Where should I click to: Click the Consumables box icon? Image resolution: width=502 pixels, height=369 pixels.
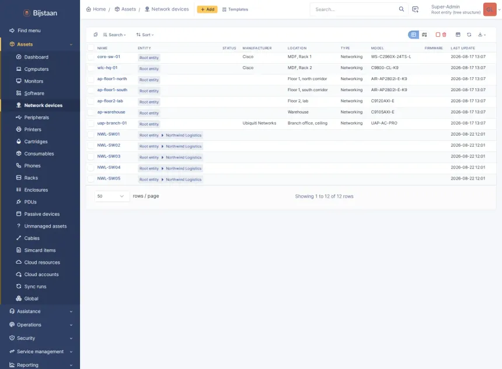point(19,153)
